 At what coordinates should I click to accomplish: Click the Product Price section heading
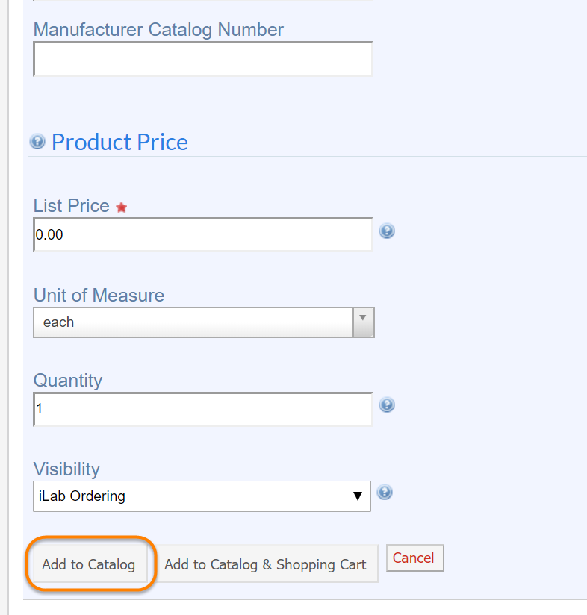coord(119,142)
